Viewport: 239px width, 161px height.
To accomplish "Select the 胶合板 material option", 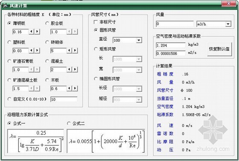I will coord(47,23).
